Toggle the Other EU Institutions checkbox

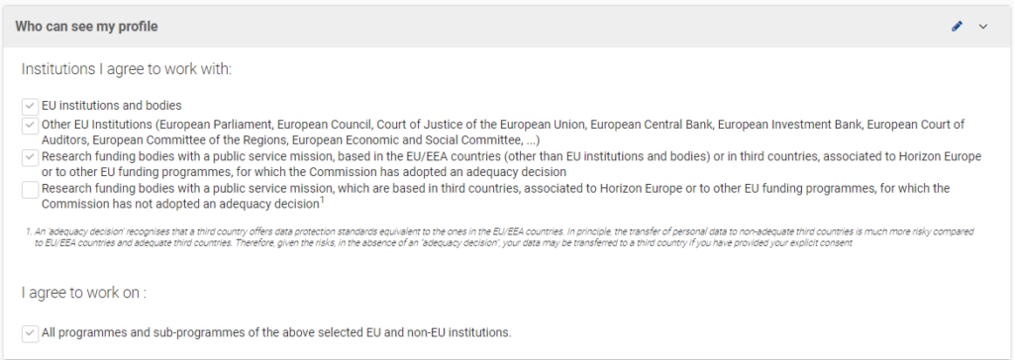pos(31,126)
